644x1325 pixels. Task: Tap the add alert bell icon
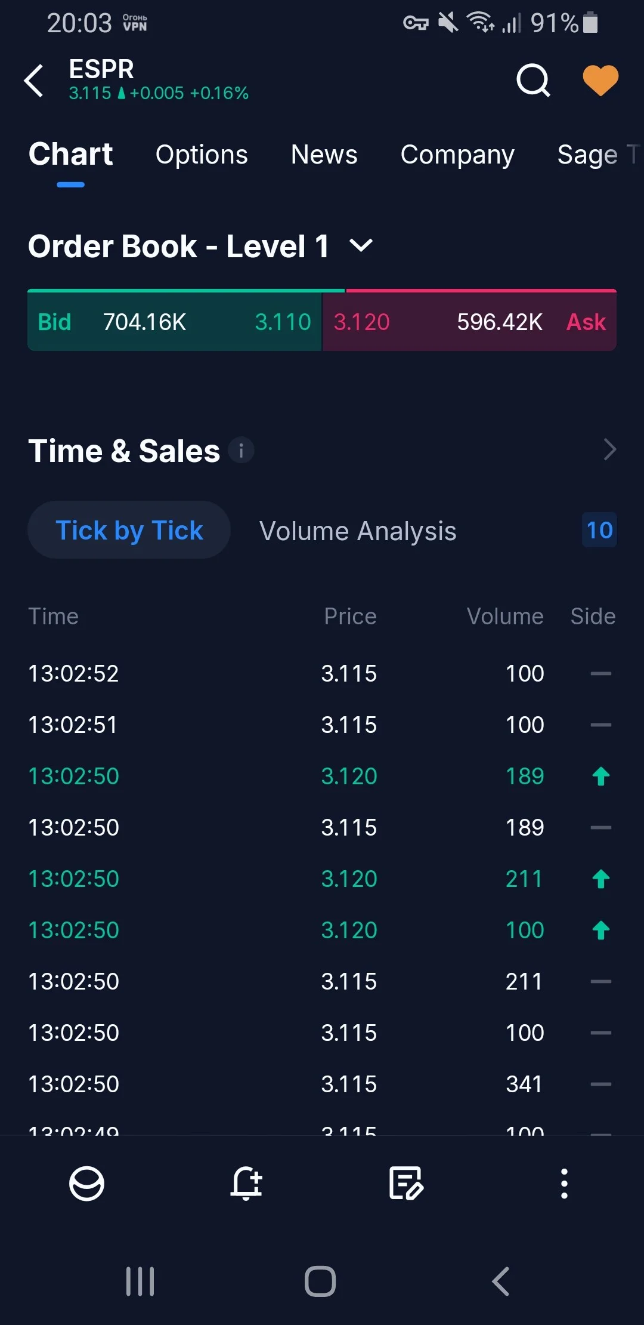(246, 1183)
